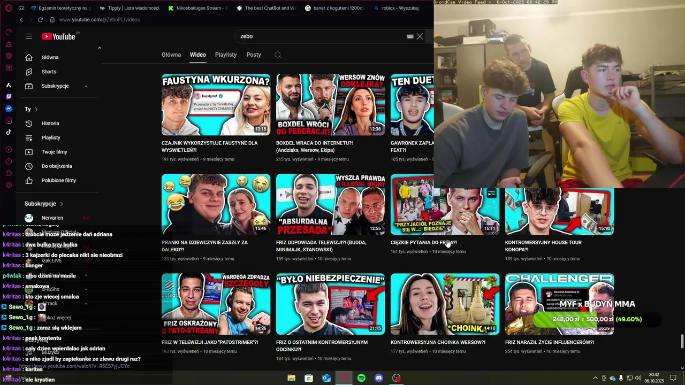
Task: Search within the channel magnifier icon
Action: pos(277,55)
